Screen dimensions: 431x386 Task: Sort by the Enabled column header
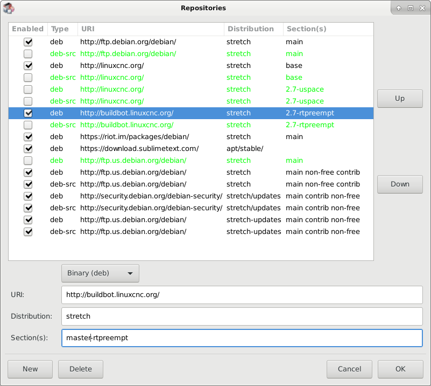(x=28, y=29)
